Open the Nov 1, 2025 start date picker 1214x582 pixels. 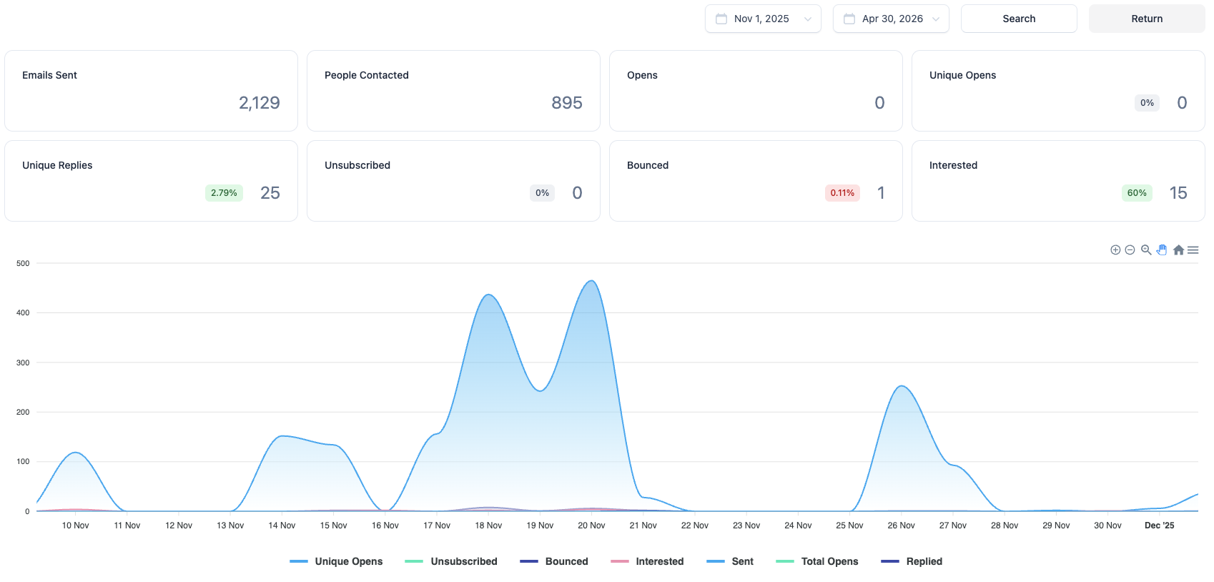pos(763,19)
